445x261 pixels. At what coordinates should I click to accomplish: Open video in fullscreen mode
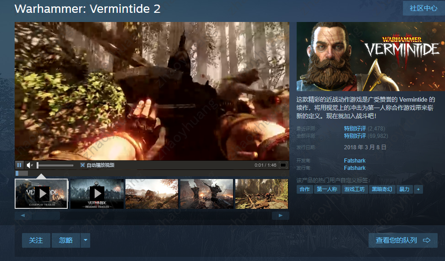tap(283, 165)
